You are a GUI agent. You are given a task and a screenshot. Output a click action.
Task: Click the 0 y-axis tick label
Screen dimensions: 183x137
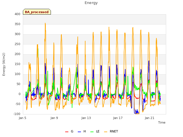(x=19, y=94)
